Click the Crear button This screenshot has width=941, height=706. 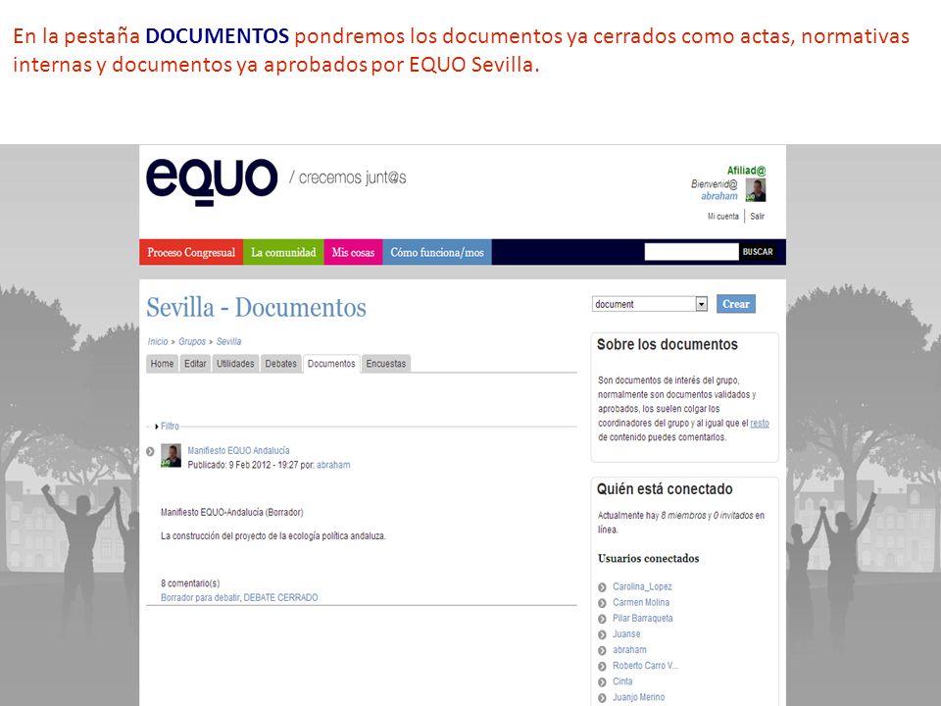point(736,304)
